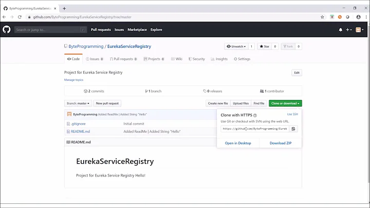This screenshot has height=208, width=370.
Task: Select the Code tab
Action: coord(73,59)
